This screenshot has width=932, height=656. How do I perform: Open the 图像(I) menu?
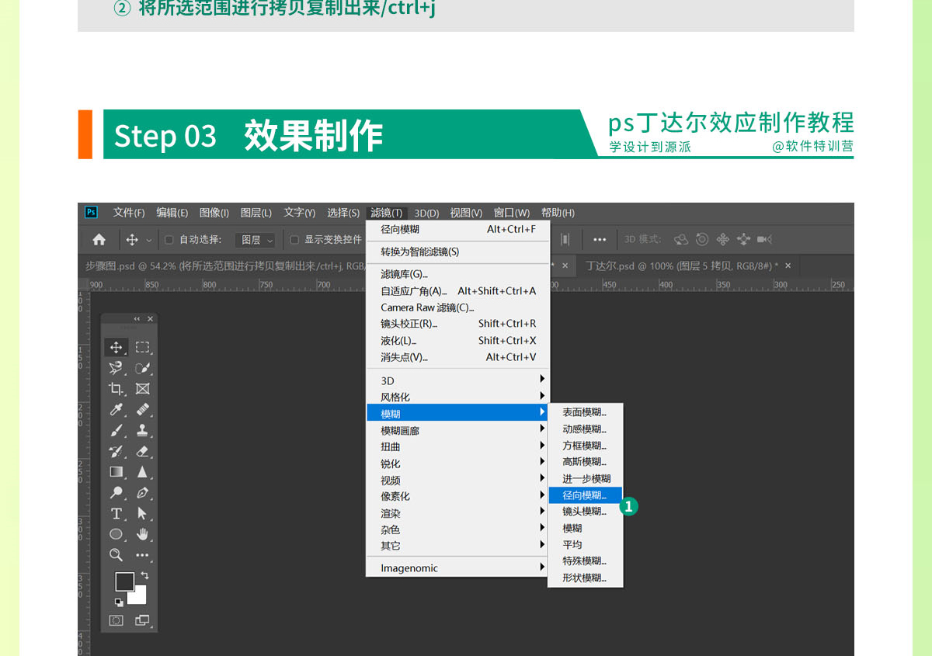coord(214,213)
